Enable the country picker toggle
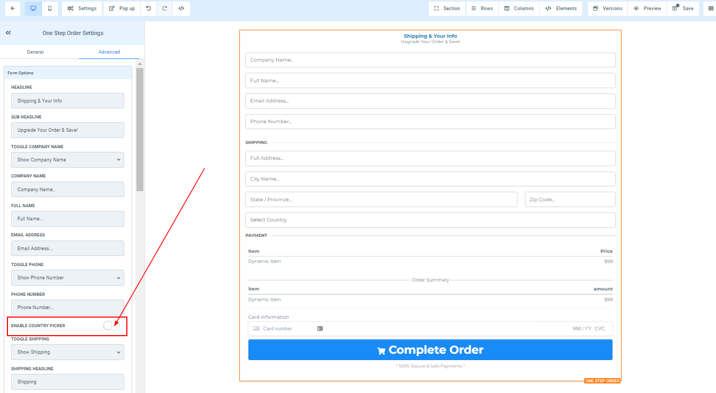Screen dimensions: 716x393 pos(111,326)
